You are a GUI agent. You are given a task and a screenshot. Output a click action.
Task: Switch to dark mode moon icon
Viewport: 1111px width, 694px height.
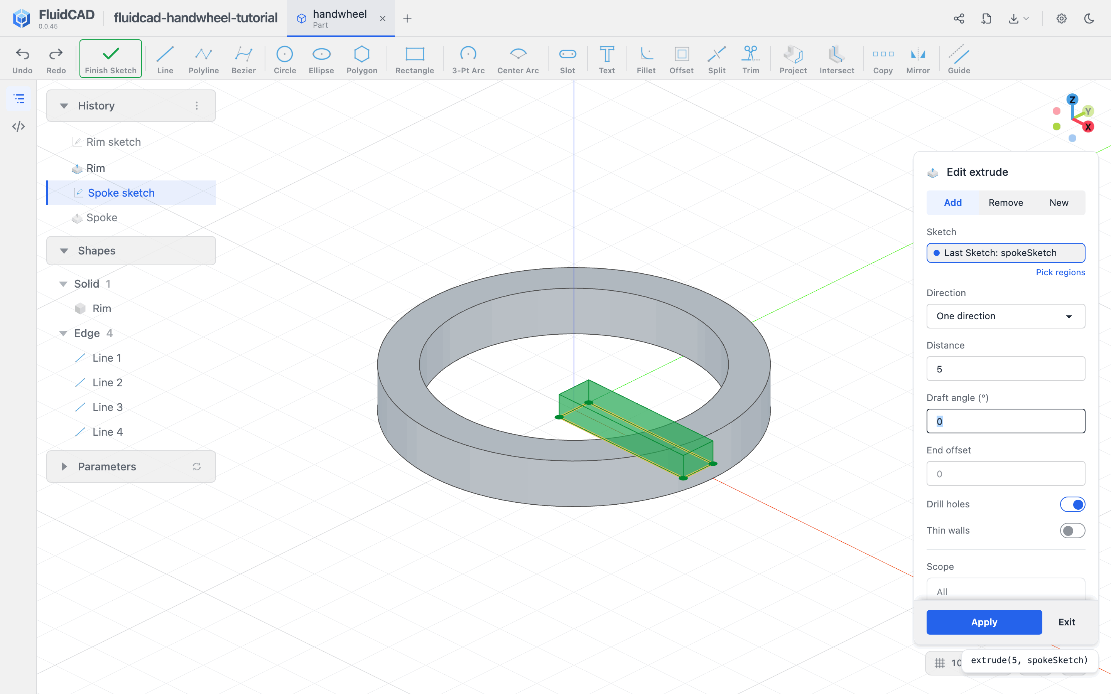[1089, 19]
